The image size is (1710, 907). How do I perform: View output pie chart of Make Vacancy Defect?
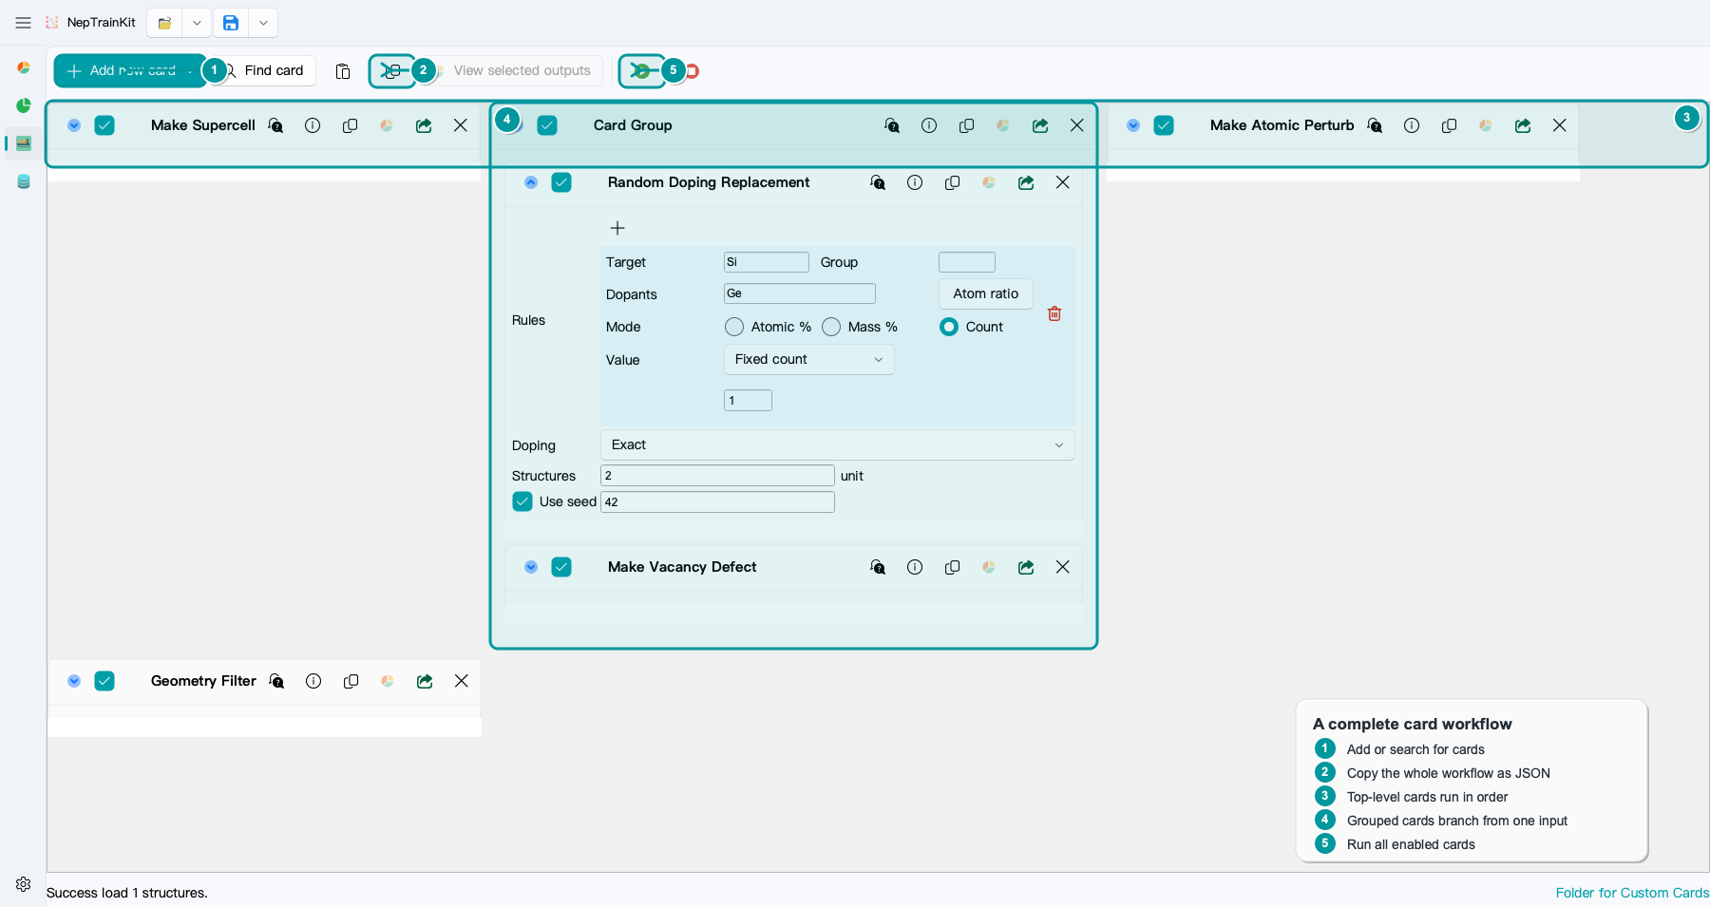[989, 567]
